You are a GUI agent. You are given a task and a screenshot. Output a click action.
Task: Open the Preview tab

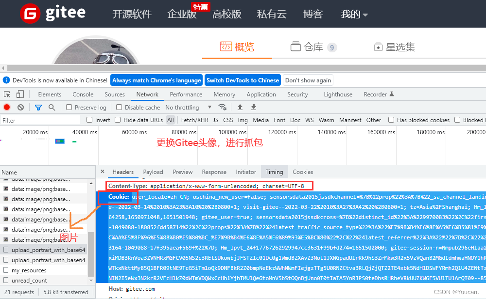click(183, 172)
